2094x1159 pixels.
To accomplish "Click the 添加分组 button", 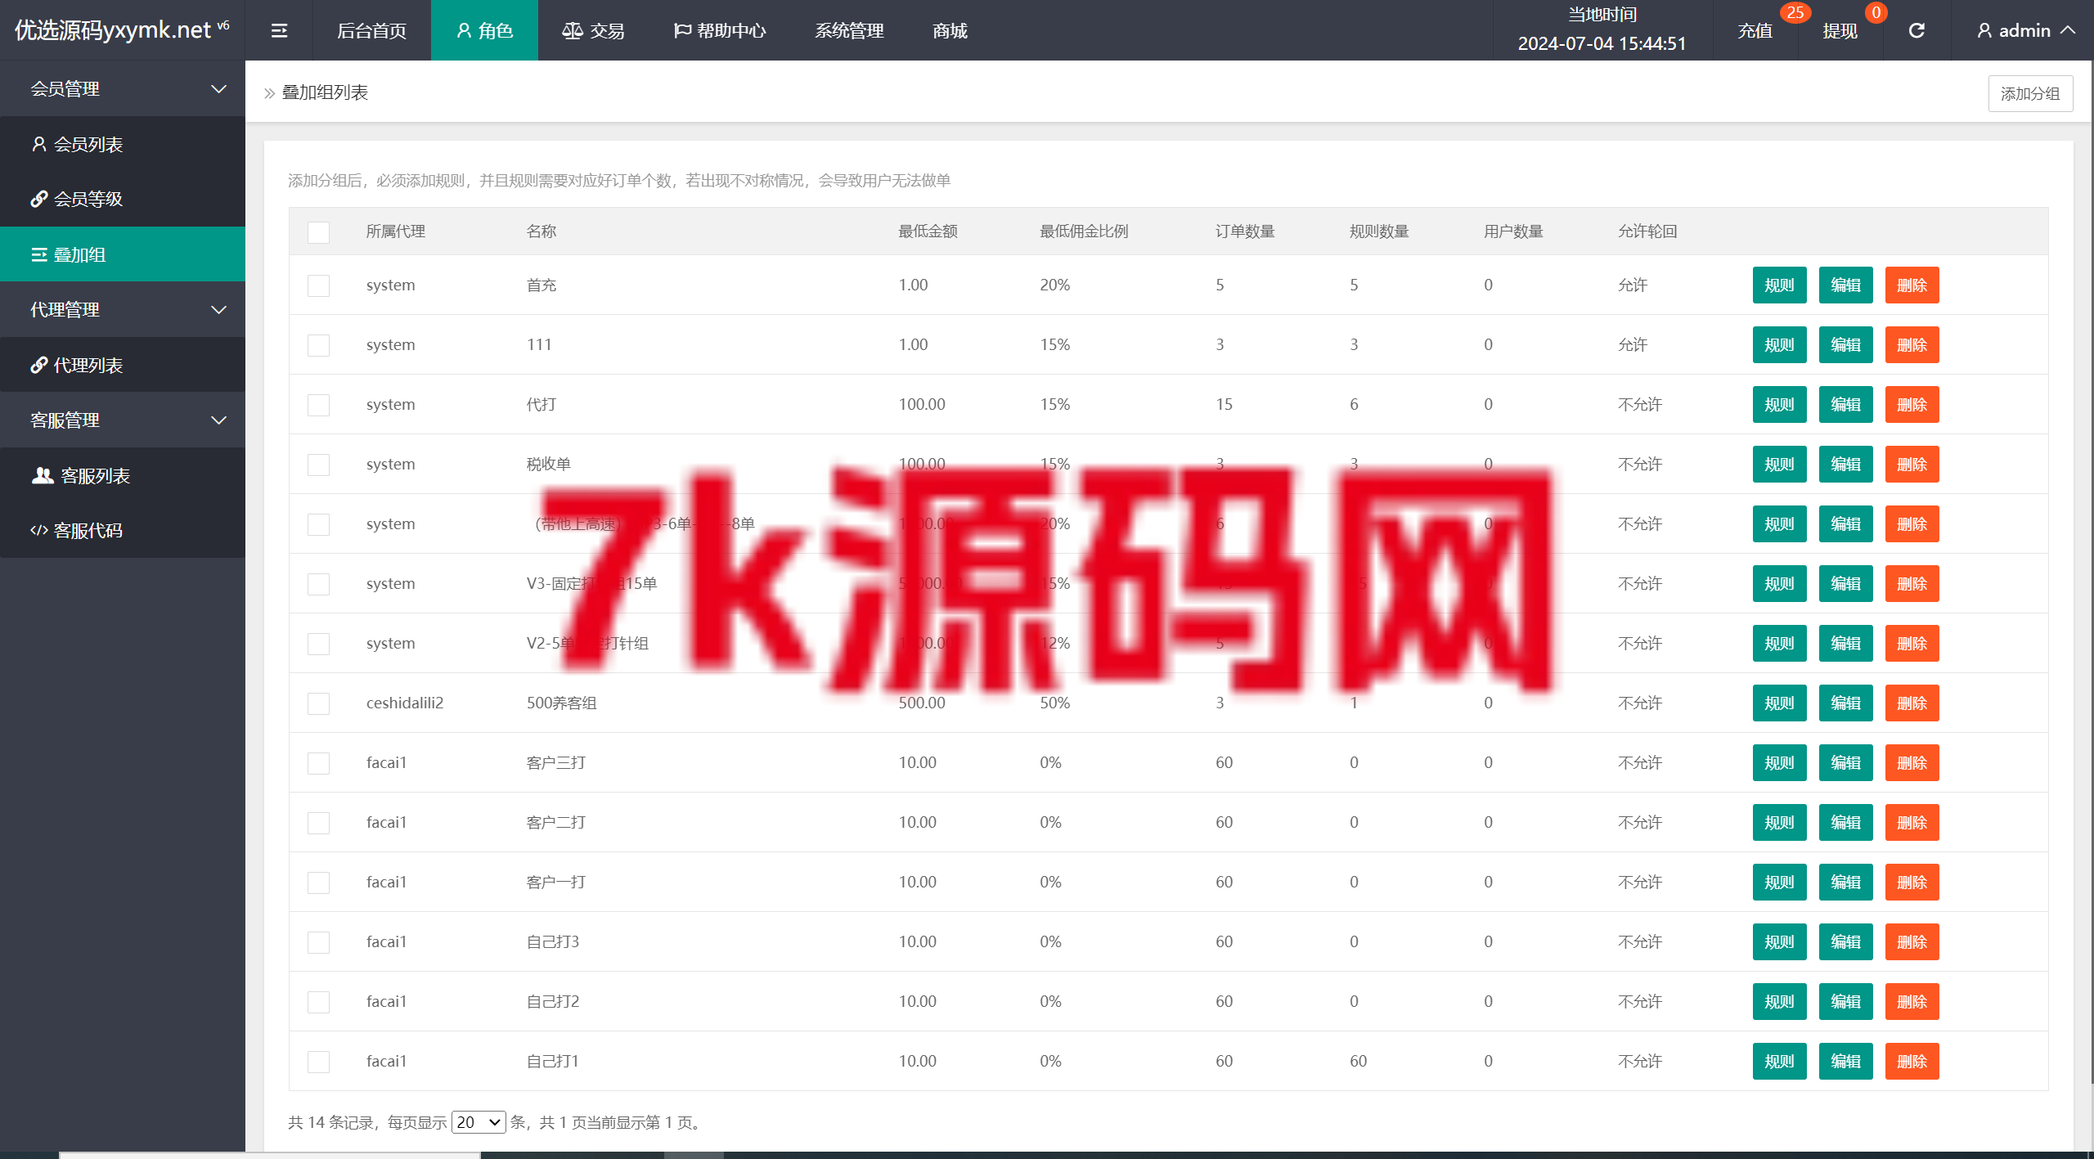I will [2030, 93].
